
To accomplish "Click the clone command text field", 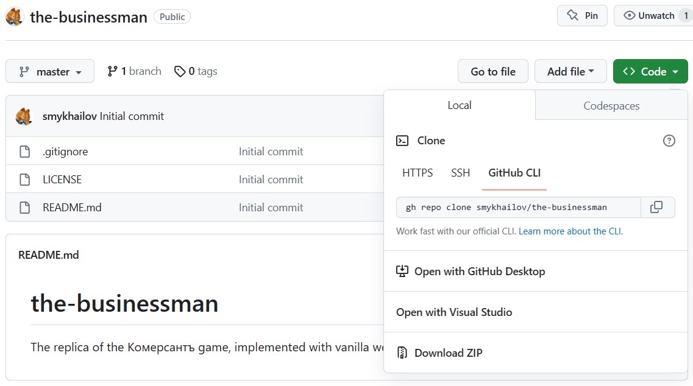I will pyautogui.click(x=518, y=207).
